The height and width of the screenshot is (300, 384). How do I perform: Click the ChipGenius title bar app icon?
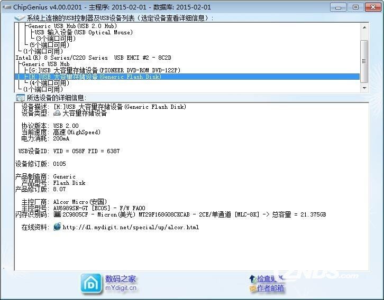[x=7, y=7]
